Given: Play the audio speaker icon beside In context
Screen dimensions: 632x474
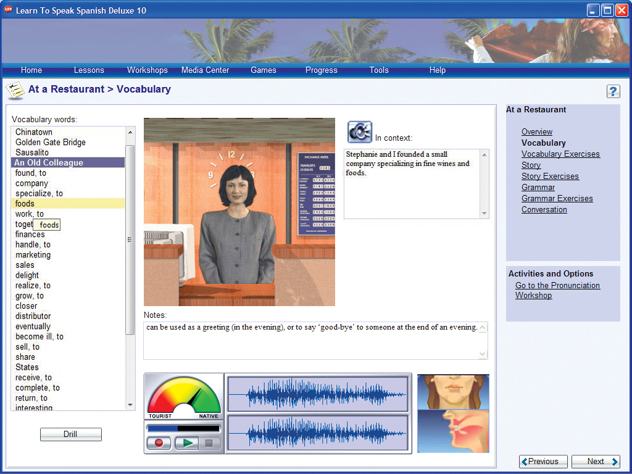Looking at the screenshot, I should click(359, 132).
